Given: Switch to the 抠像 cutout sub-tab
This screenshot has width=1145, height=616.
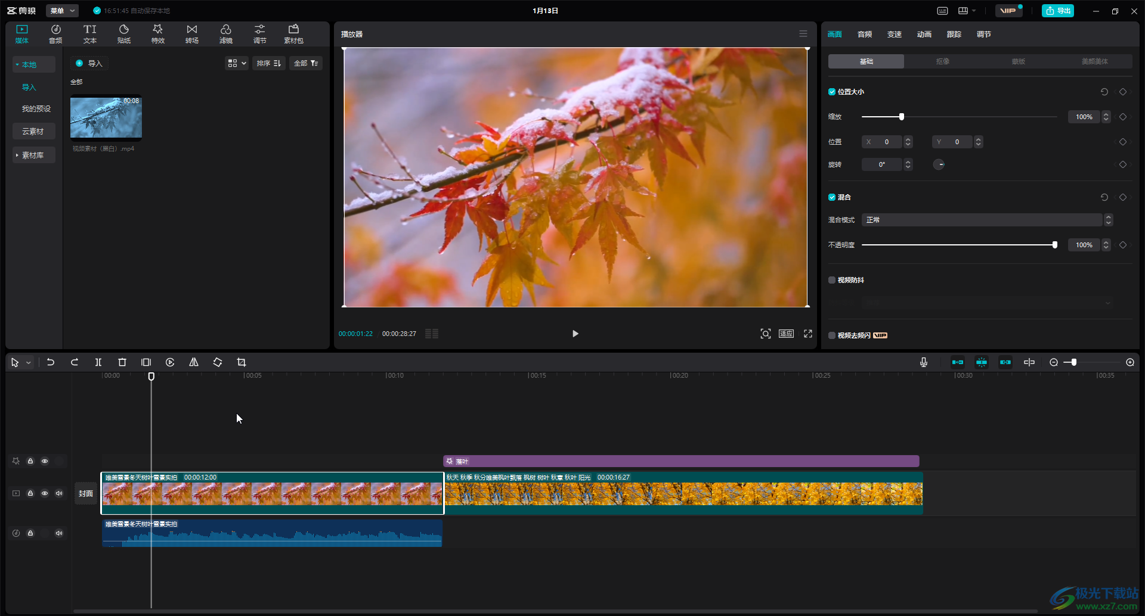Looking at the screenshot, I should tap(942, 61).
